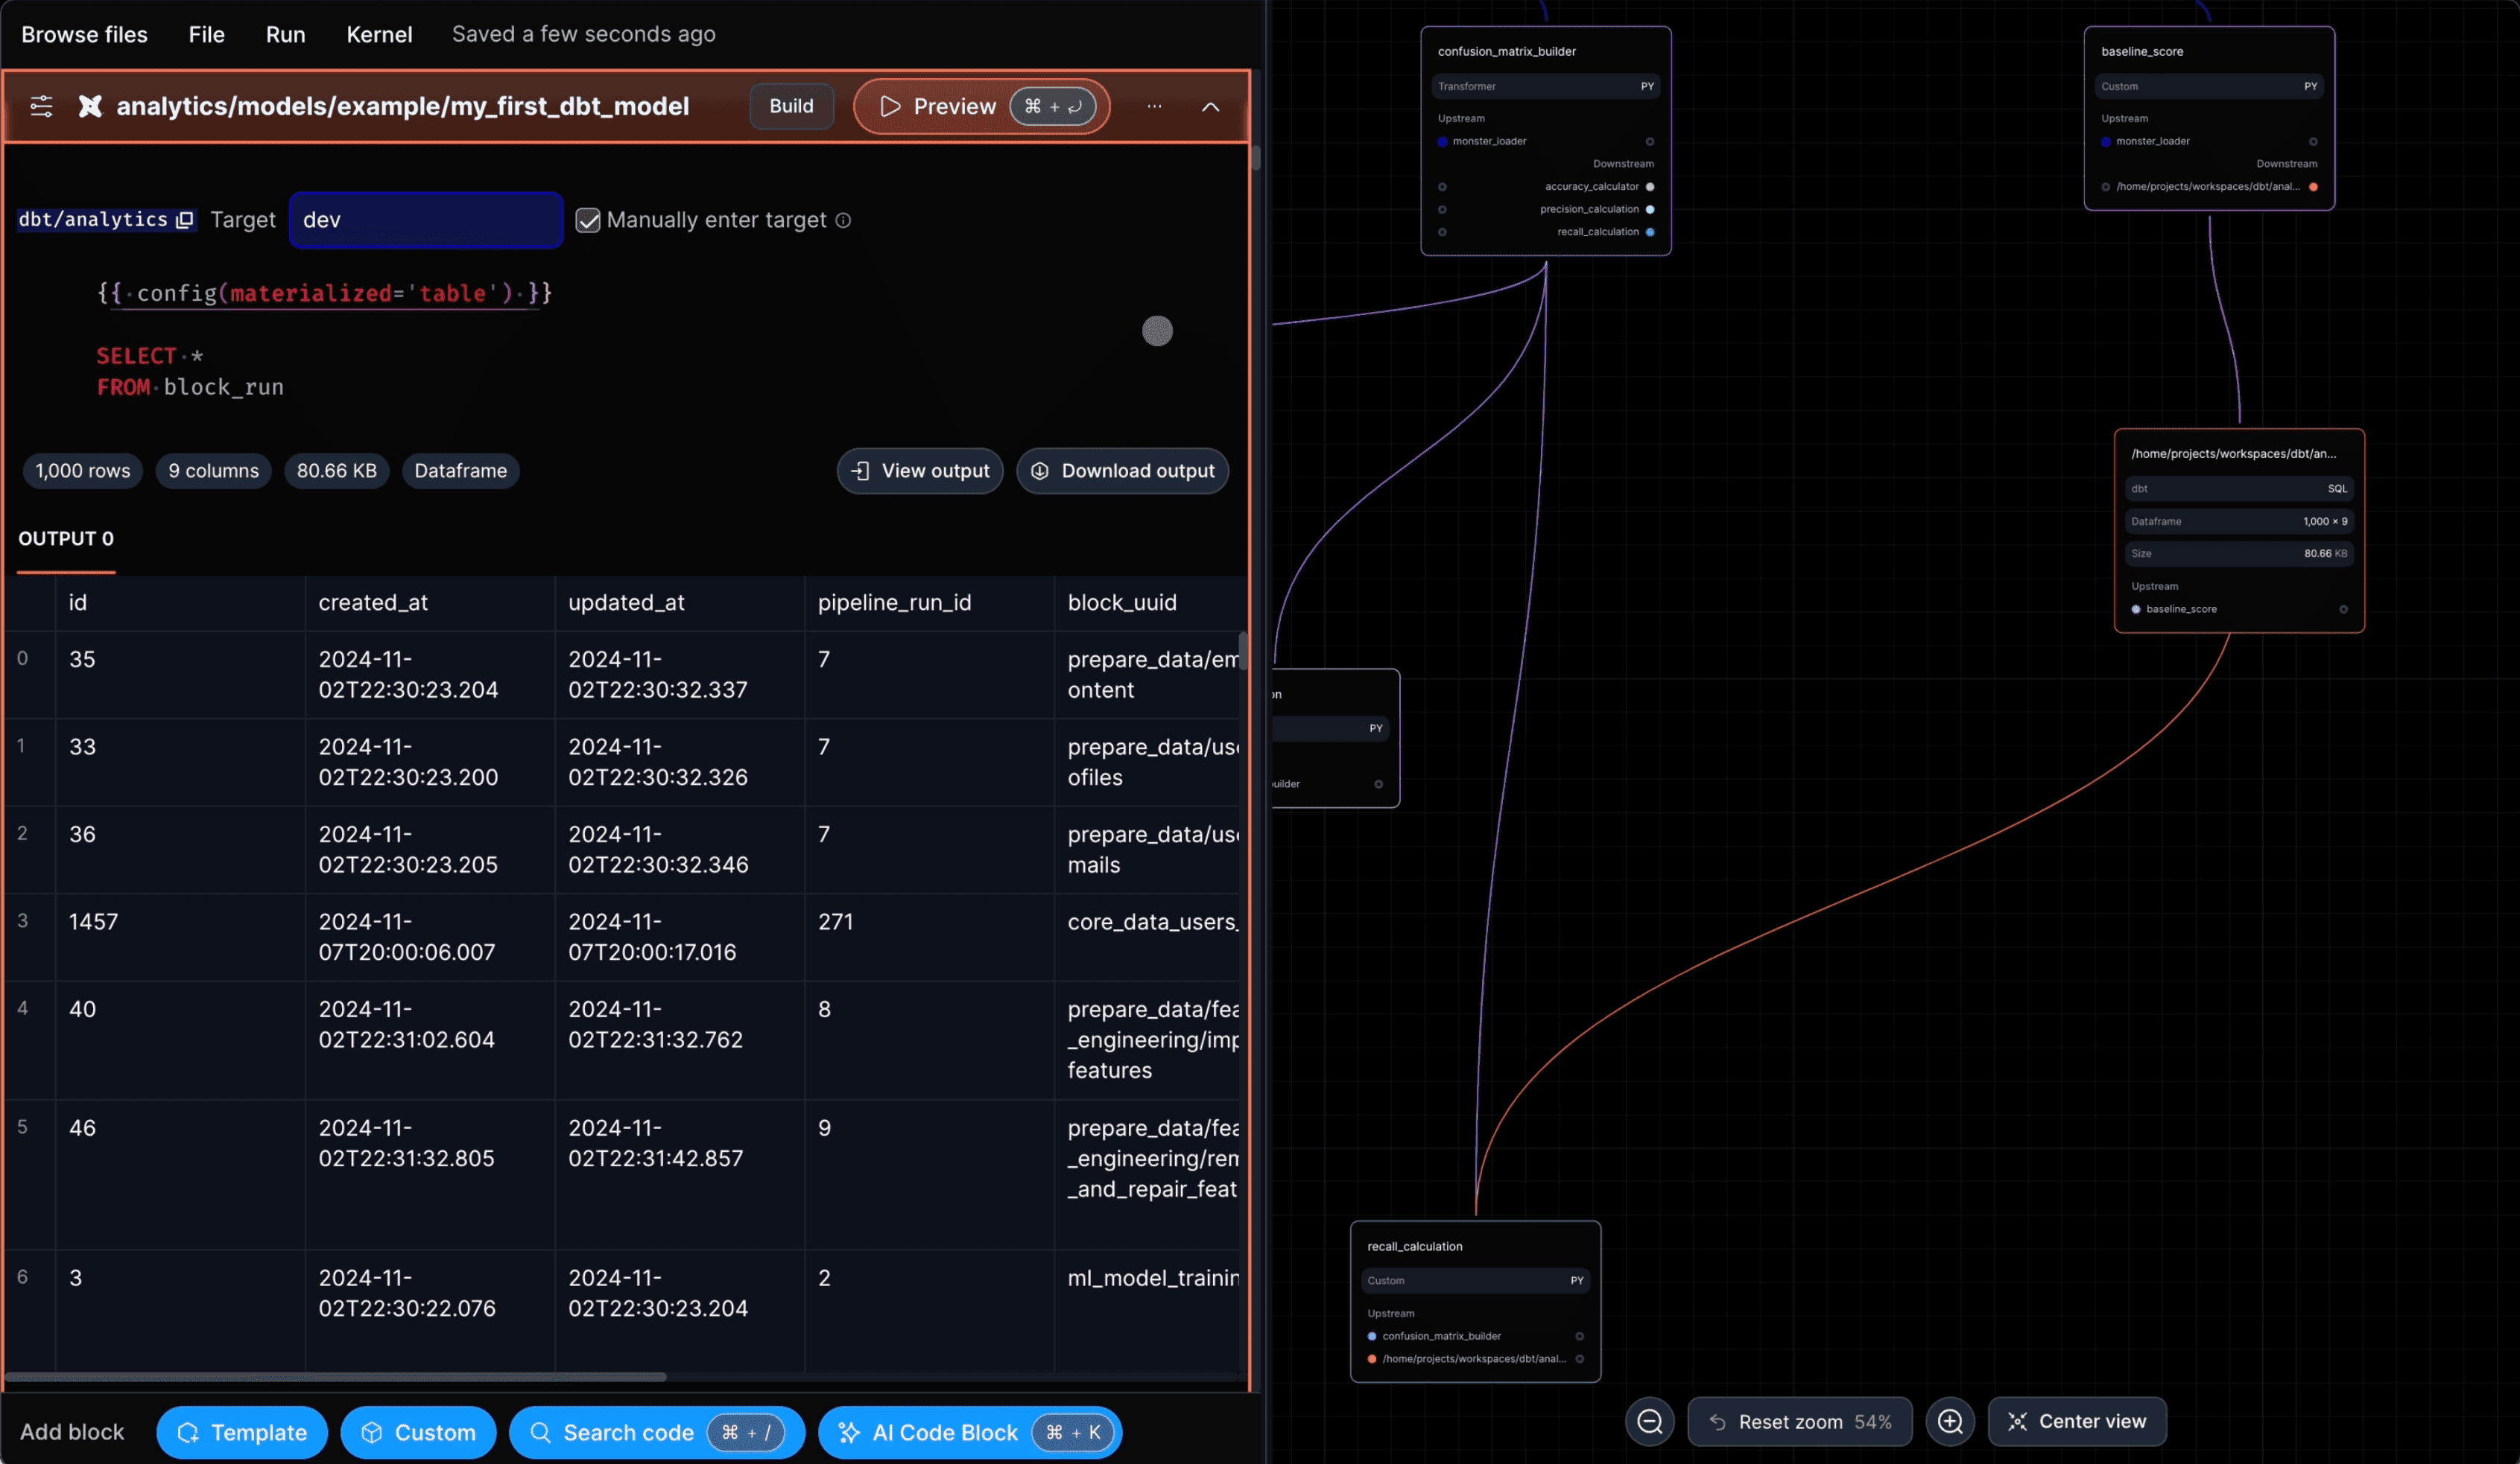Click the Target input field containing dev
The image size is (2520, 1464).
(x=426, y=220)
